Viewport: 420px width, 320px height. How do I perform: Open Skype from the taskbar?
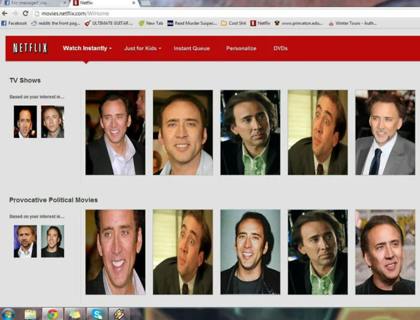click(97, 314)
